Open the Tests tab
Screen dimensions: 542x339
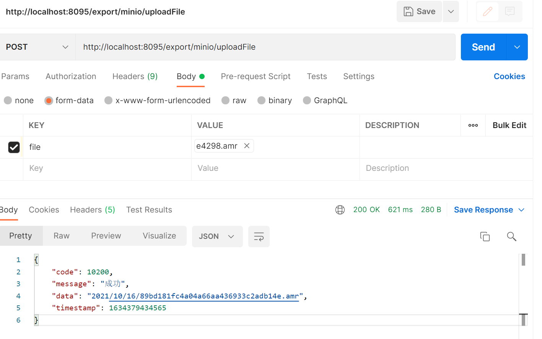[x=317, y=76]
